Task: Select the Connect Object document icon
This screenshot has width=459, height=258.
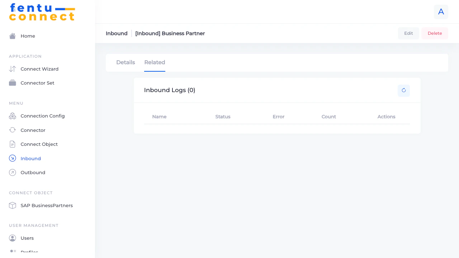Action: tap(12, 144)
